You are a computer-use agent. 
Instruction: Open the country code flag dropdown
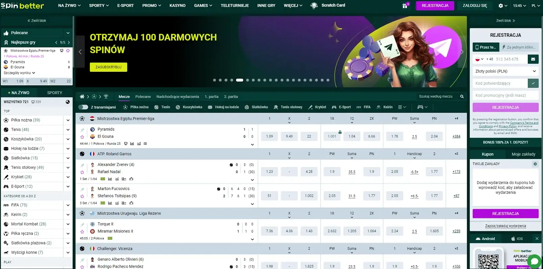tap(480, 59)
